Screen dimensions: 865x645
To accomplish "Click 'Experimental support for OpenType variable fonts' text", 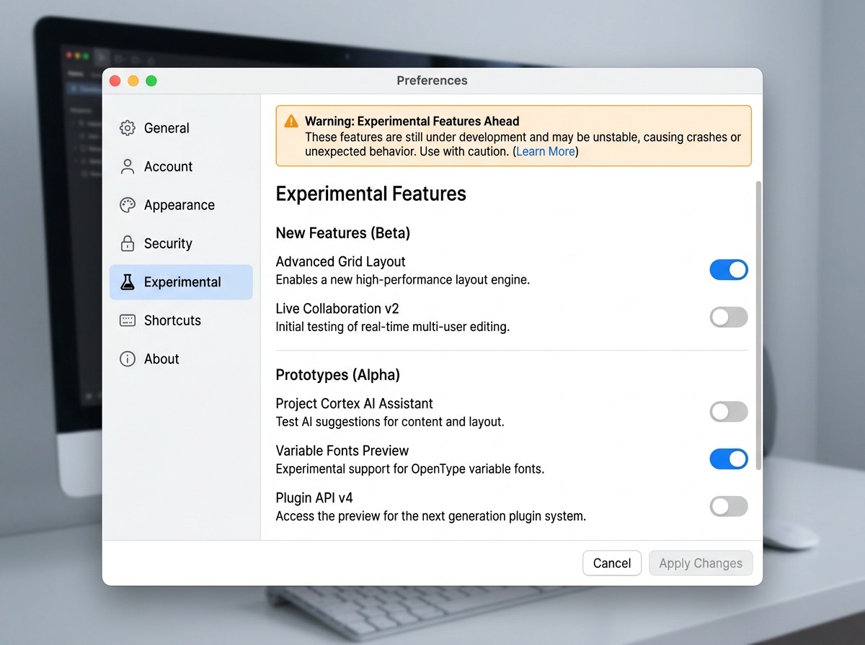I will pyautogui.click(x=410, y=469).
